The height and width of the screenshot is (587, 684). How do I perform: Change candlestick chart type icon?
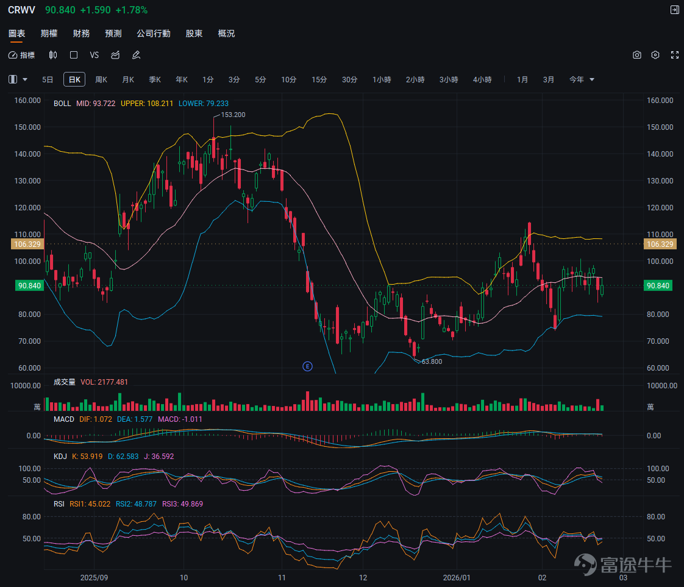tap(53, 55)
